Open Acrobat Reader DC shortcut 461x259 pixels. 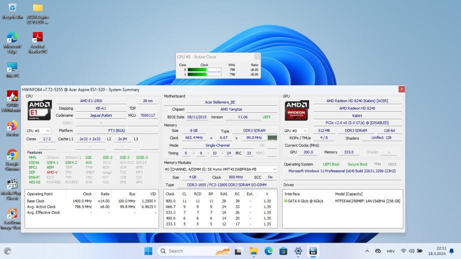38,38
